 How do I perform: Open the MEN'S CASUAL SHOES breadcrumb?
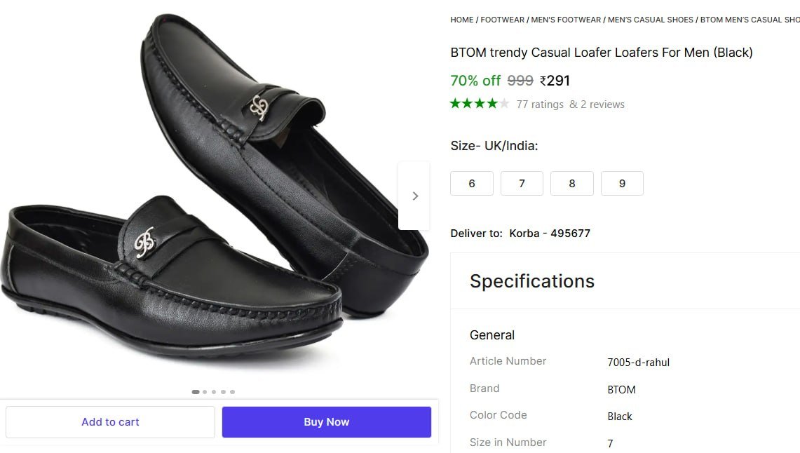point(649,20)
